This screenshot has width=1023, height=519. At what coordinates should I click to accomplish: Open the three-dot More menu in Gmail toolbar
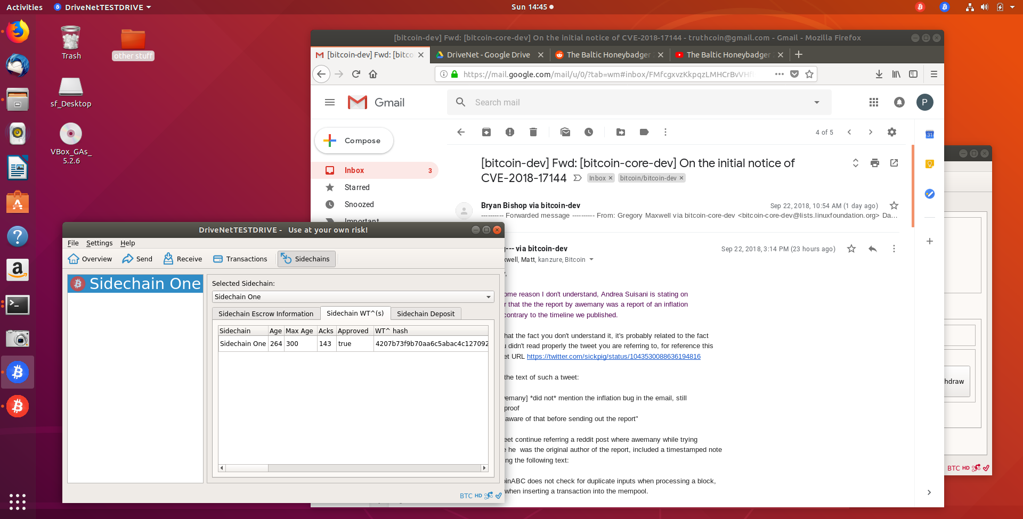(x=665, y=132)
